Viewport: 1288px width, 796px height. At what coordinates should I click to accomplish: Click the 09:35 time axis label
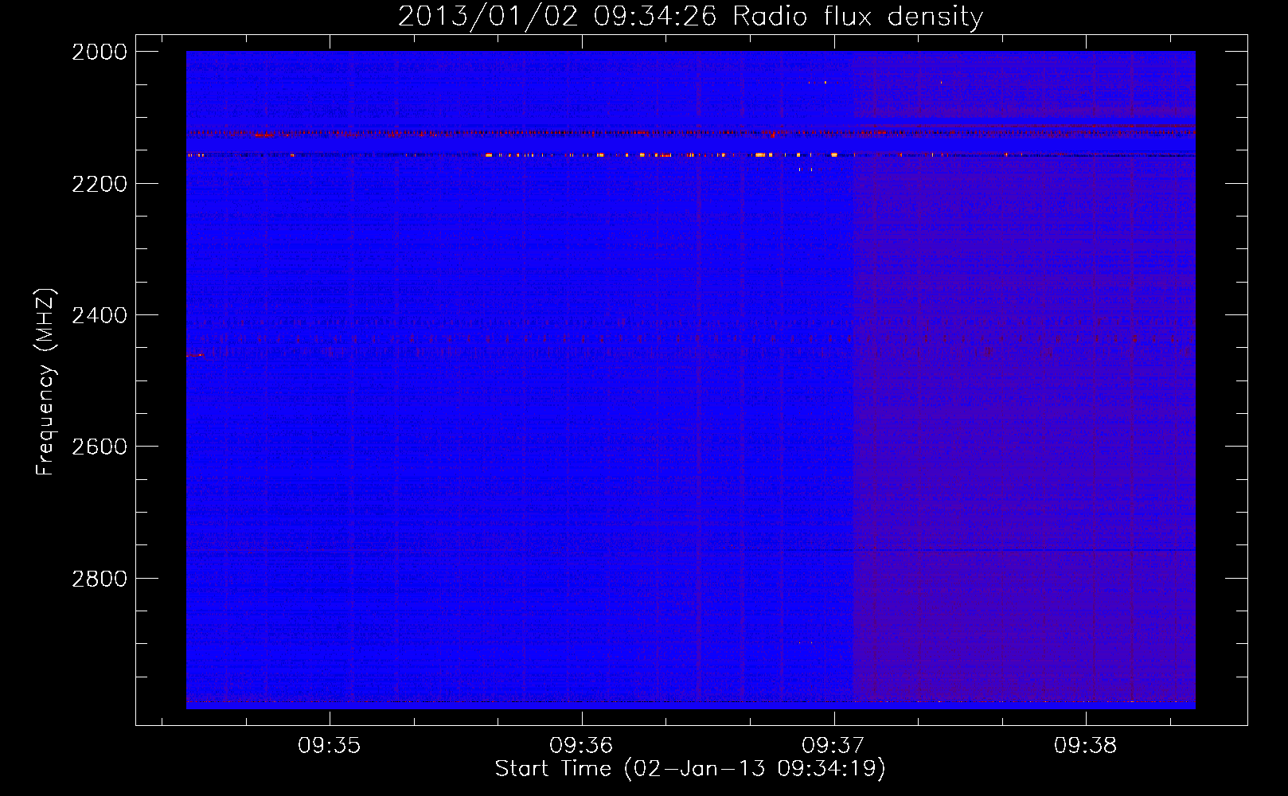coord(330,746)
